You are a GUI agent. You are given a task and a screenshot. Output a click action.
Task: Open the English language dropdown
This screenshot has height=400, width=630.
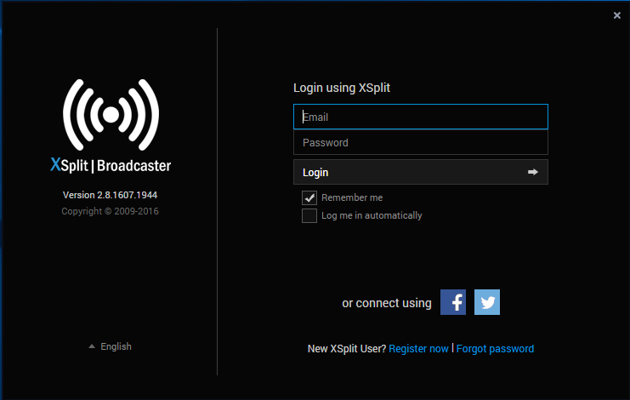point(110,346)
